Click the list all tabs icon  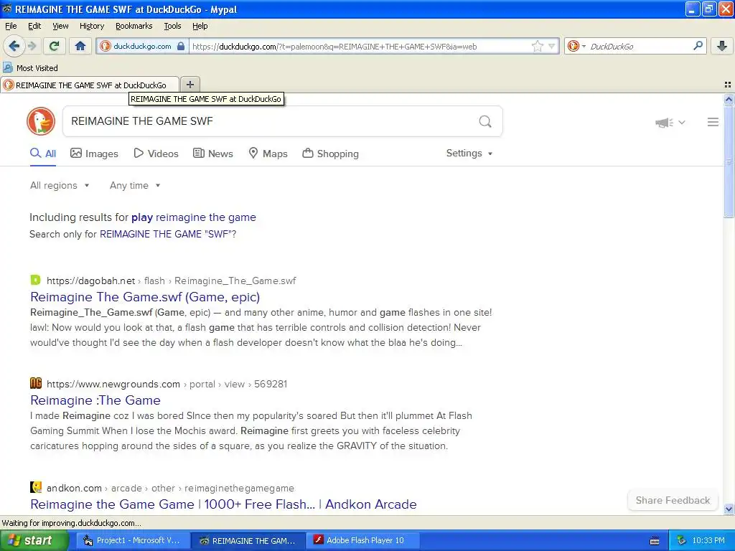click(728, 85)
